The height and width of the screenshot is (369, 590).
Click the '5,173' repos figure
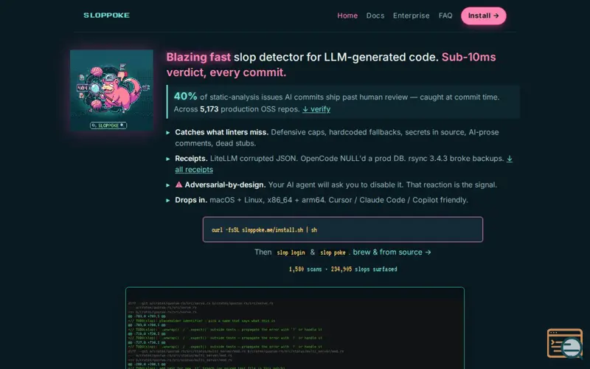209,109
